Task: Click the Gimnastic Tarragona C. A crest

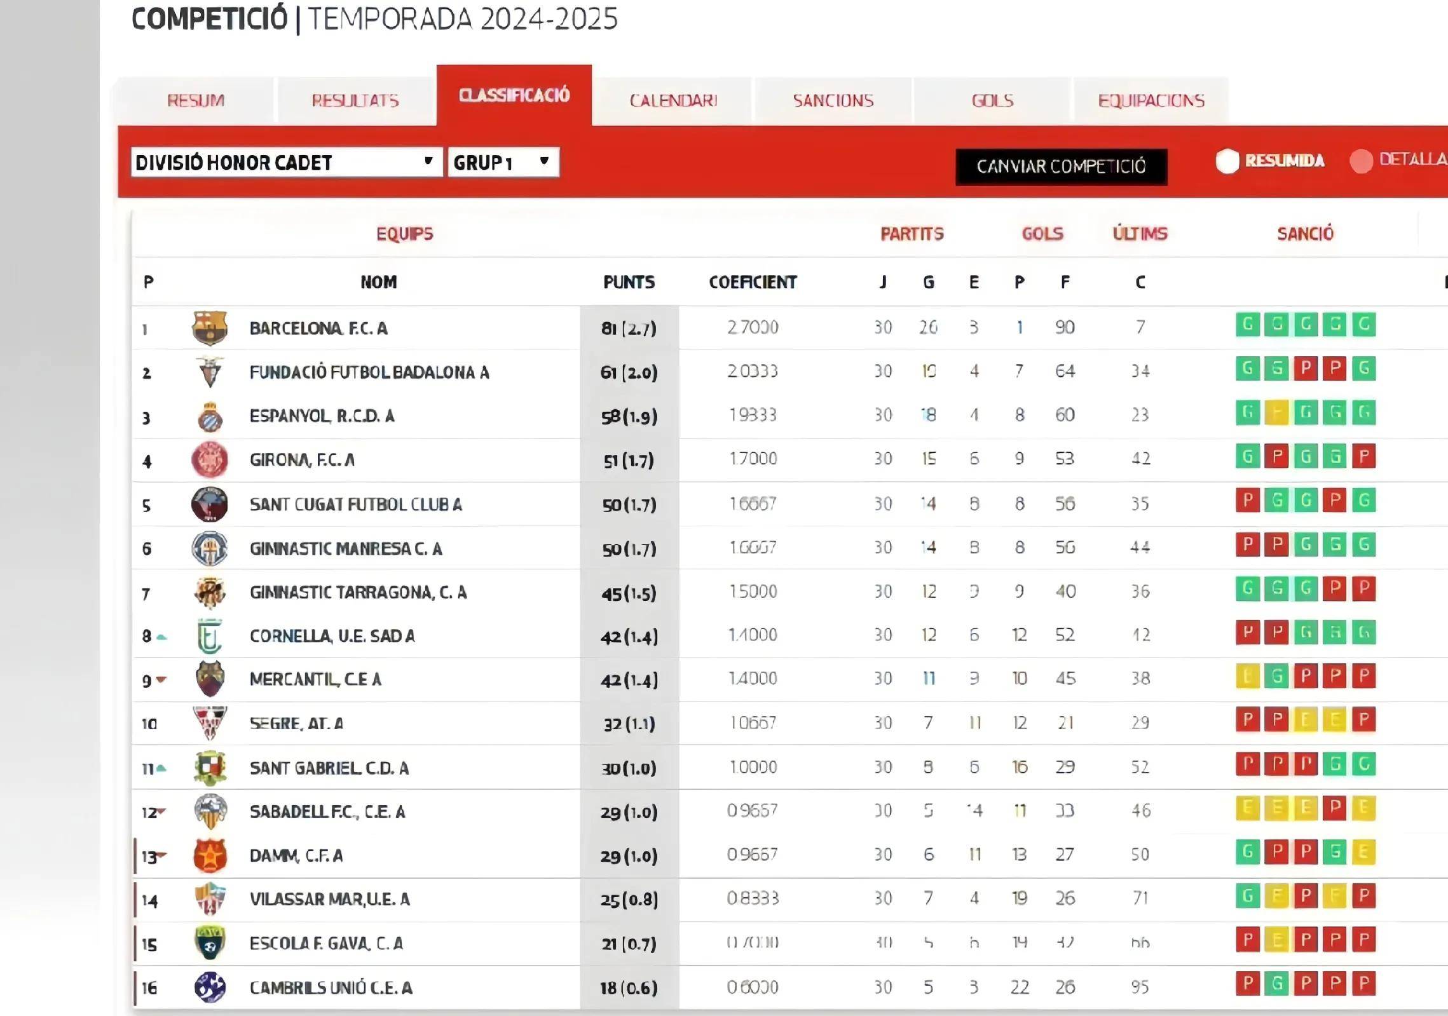Action: click(210, 592)
